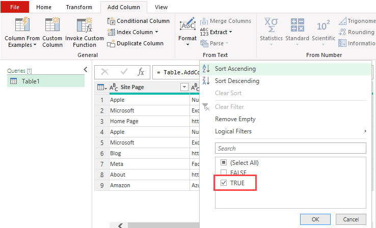Click Duplicate Column button
376x228 pixels.
click(135, 43)
